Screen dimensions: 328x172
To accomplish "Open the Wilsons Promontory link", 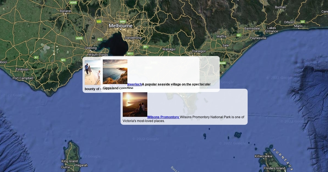I will (163, 117).
